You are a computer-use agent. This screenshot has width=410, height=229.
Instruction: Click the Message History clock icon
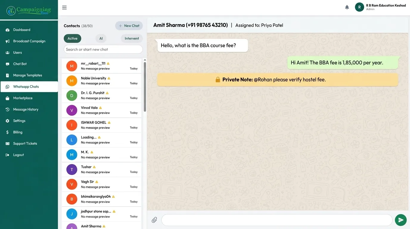coord(7,109)
